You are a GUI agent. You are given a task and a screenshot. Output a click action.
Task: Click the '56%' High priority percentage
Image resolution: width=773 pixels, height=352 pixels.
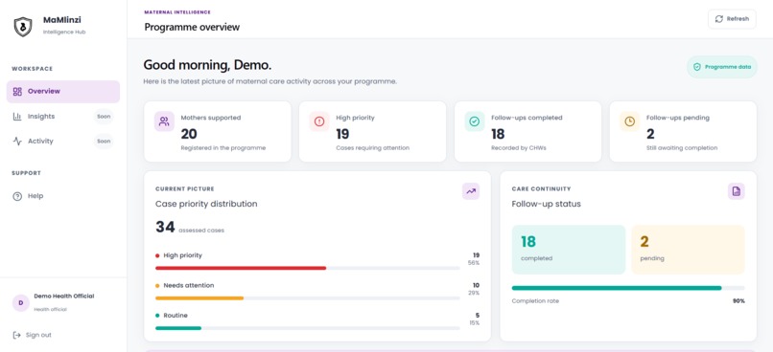pos(473,263)
